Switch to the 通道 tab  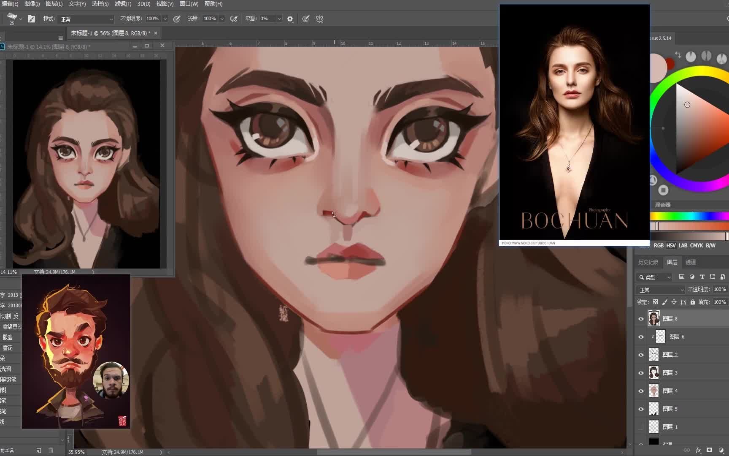[x=691, y=262]
